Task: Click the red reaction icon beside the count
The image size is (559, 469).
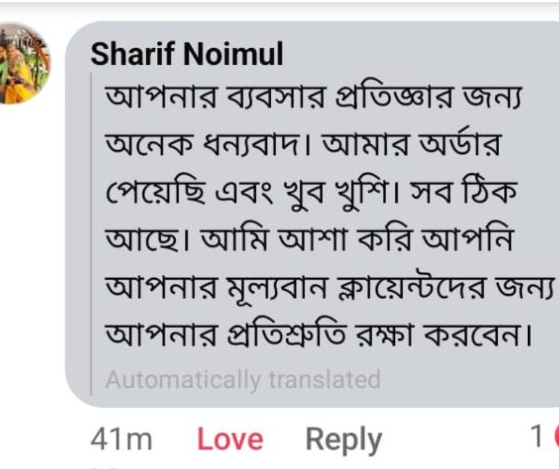Action: pyautogui.click(x=555, y=439)
